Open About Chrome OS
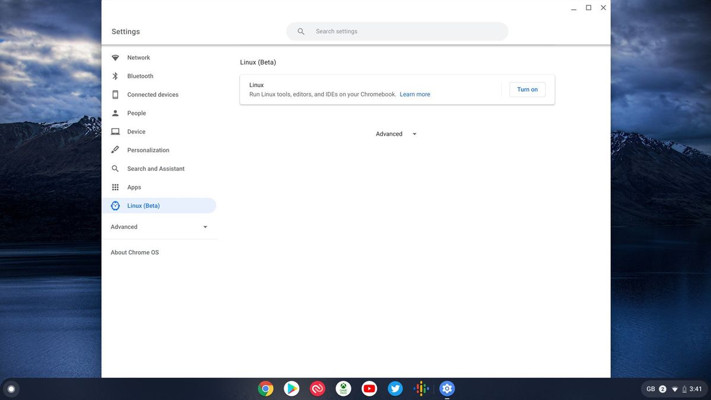Viewport: 711px width, 400px height. coord(134,252)
